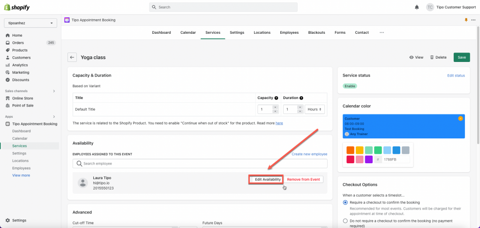The width and height of the screenshot is (480, 228).
Task: Click the top Search field
Action: click(223, 7)
